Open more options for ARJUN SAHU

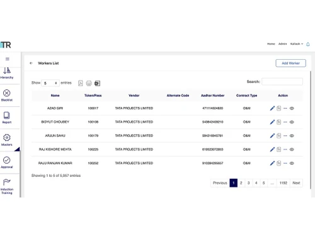(x=285, y=136)
